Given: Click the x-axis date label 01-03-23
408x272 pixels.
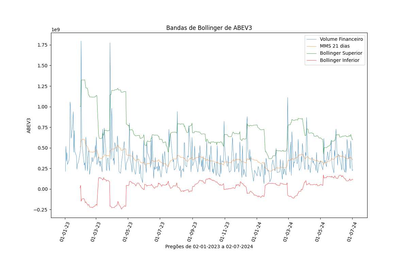Looking at the screenshot, I should pos(96,232).
